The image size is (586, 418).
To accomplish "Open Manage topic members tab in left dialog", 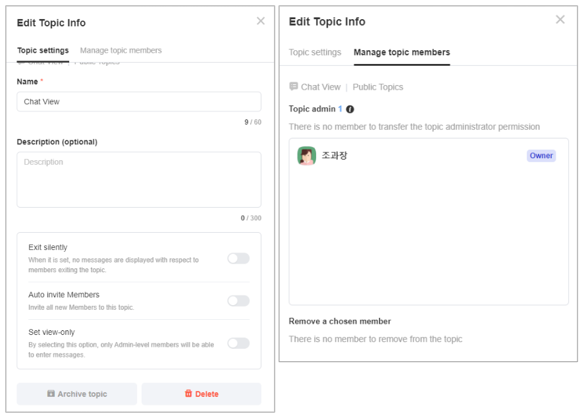I will (120, 50).
